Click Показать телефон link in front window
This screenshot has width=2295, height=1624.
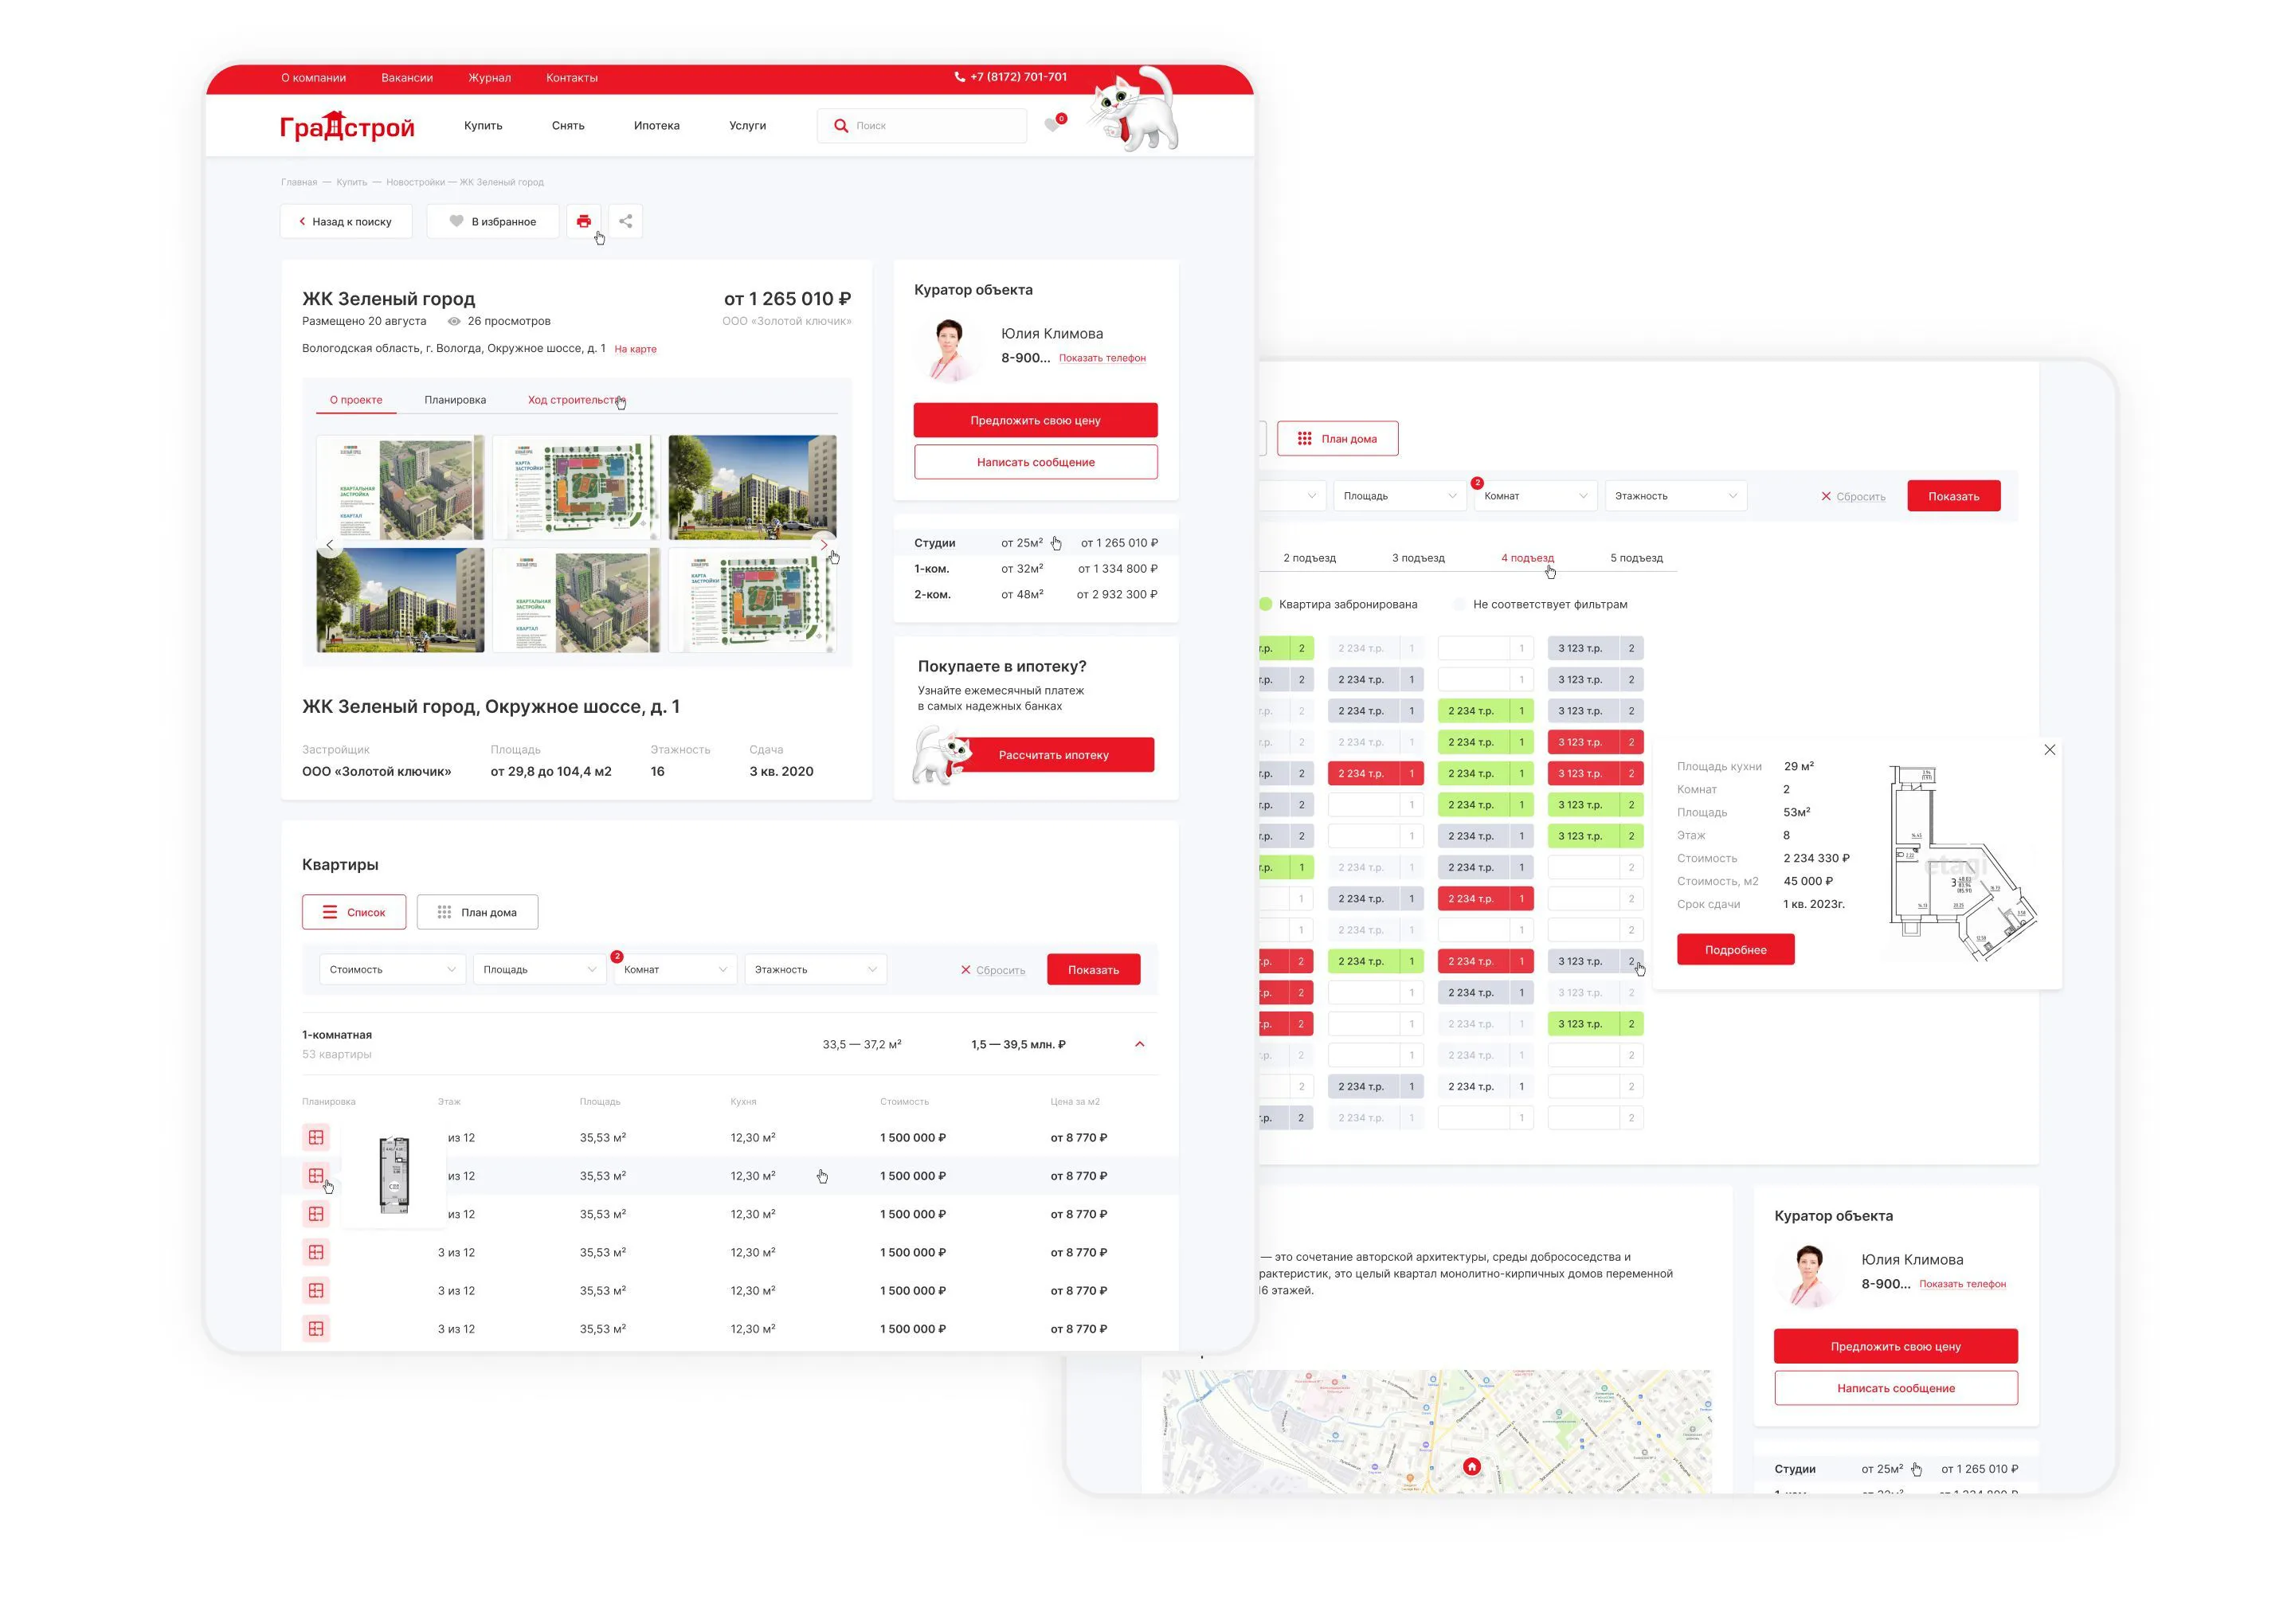(x=1102, y=358)
